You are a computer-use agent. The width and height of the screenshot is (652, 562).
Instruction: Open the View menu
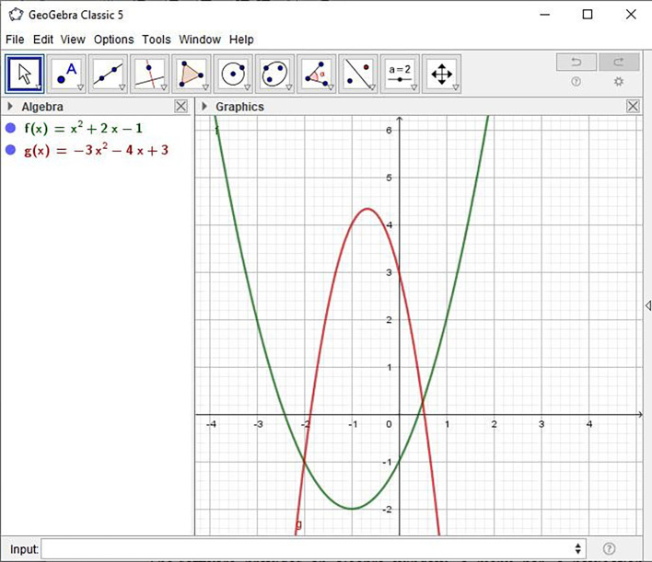pos(73,40)
